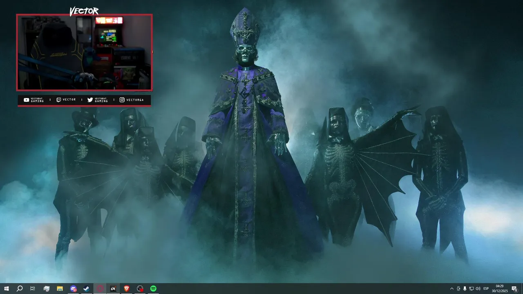Click the microphone tray icon
This screenshot has height=294, width=523.
click(x=465, y=289)
